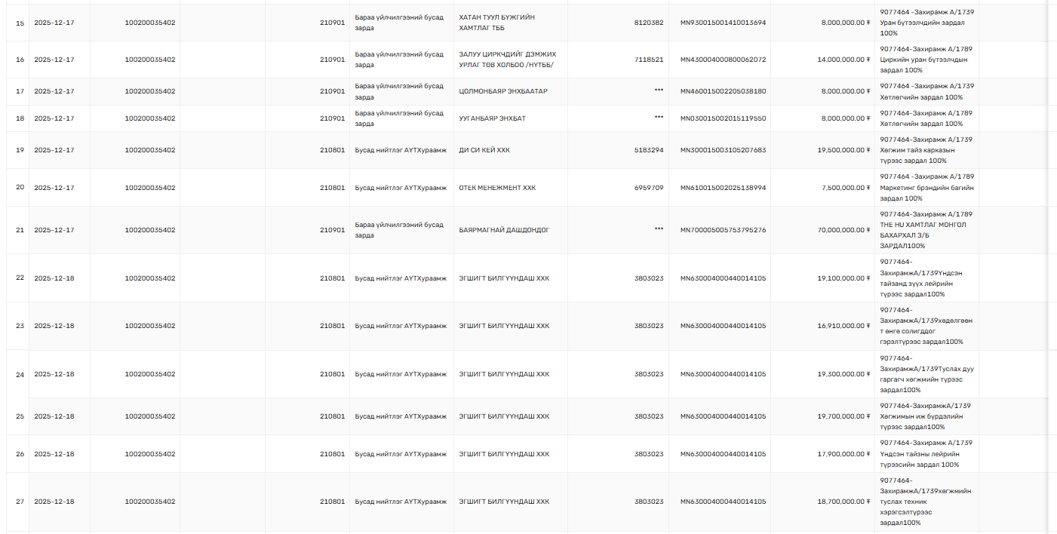Click recipient УУГАНБАЯР ЭНХБАТ
1057x534 pixels.
(492, 118)
